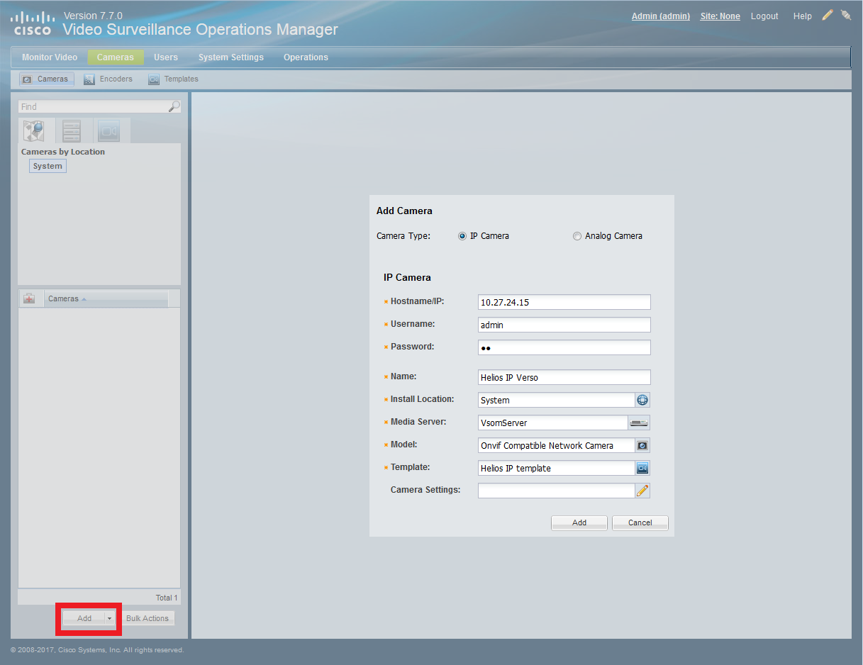
Task: Click Add in the Add Camera dialog
Action: 579,522
